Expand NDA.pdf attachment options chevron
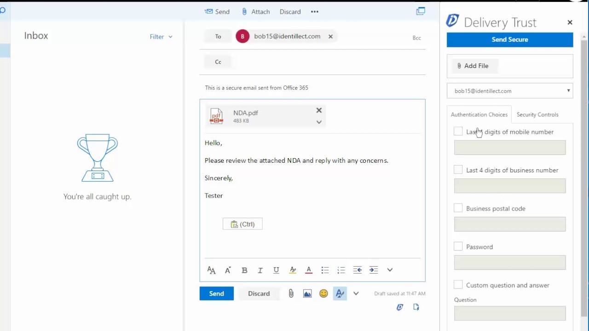The width and height of the screenshot is (589, 331). (x=319, y=122)
